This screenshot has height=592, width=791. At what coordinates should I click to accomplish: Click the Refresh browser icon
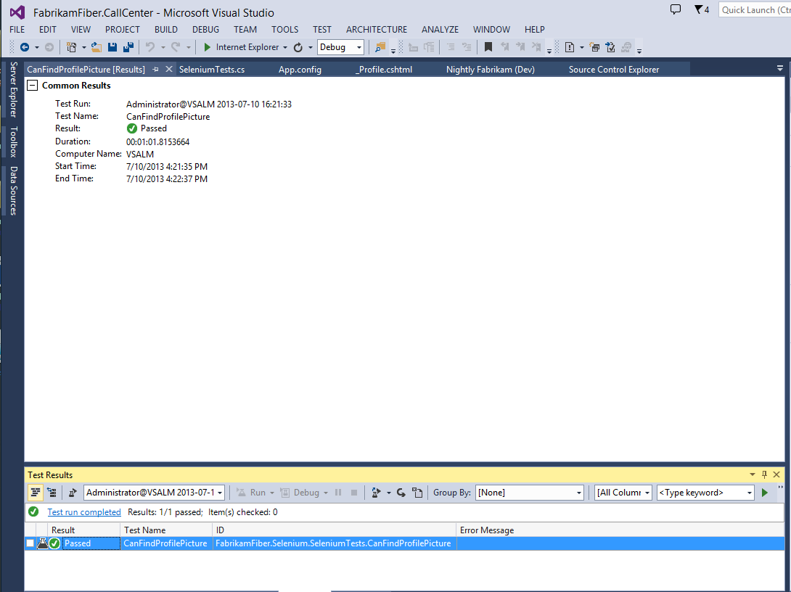pos(298,47)
